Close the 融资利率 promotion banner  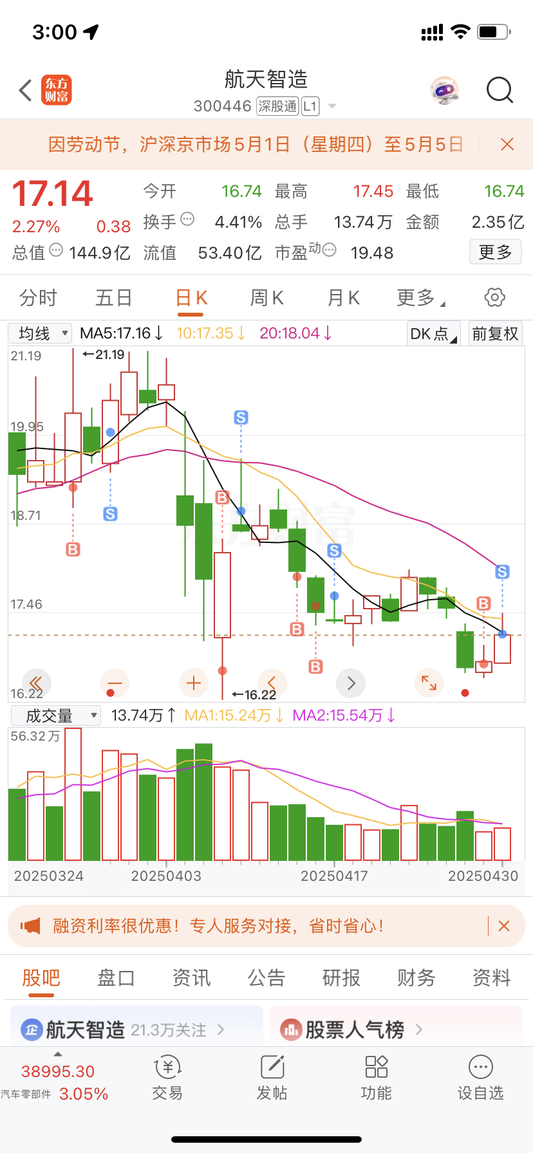[504, 926]
